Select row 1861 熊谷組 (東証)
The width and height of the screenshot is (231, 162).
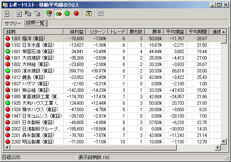pyautogui.click(x=113, y=90)
